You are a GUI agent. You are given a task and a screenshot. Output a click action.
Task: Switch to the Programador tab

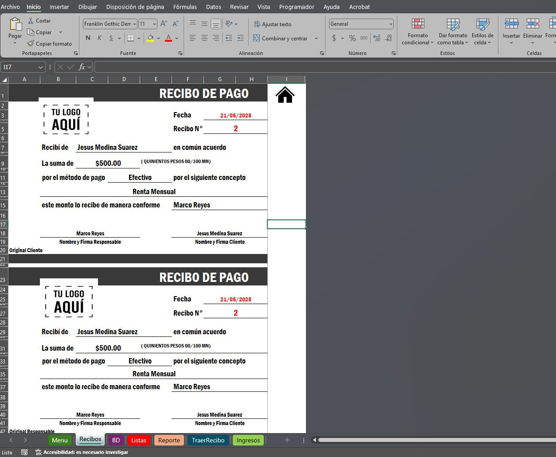pyautogui.click(x=297, y=7)
